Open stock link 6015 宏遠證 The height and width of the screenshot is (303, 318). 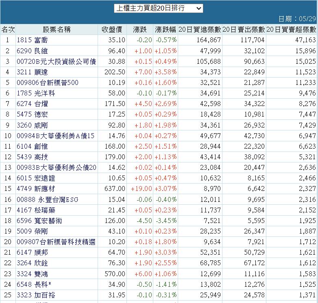tap(36, 178)
